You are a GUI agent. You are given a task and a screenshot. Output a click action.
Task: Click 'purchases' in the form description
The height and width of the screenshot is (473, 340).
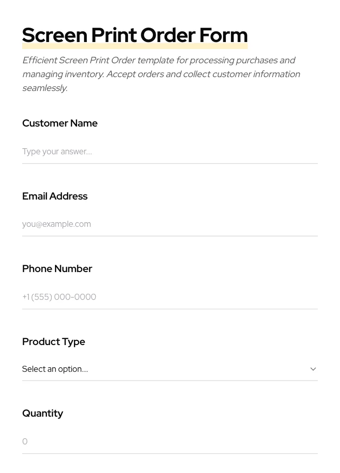tap(256, 61)
